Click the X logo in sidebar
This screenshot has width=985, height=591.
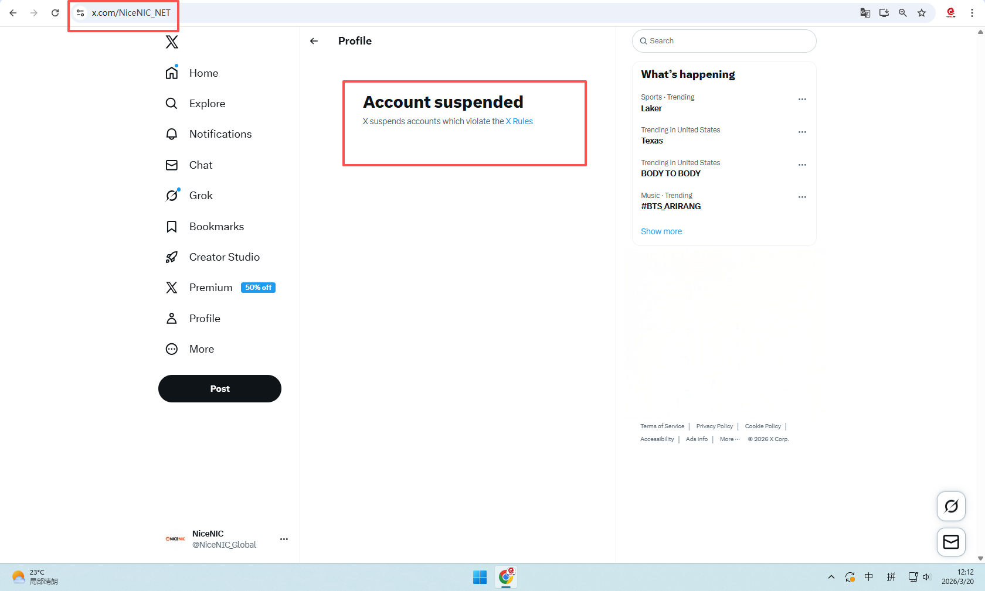tap(172, 42)
